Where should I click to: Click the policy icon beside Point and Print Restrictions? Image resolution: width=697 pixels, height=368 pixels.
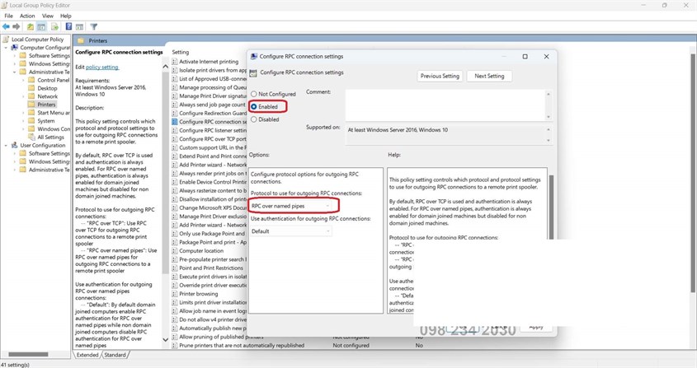[x=175, y=268]
